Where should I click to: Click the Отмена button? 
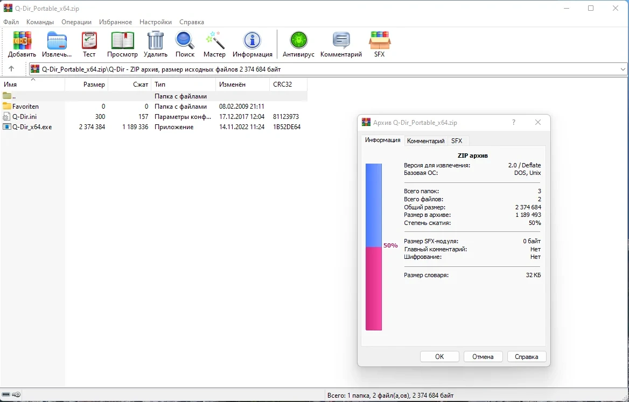(x=483, y=356)
